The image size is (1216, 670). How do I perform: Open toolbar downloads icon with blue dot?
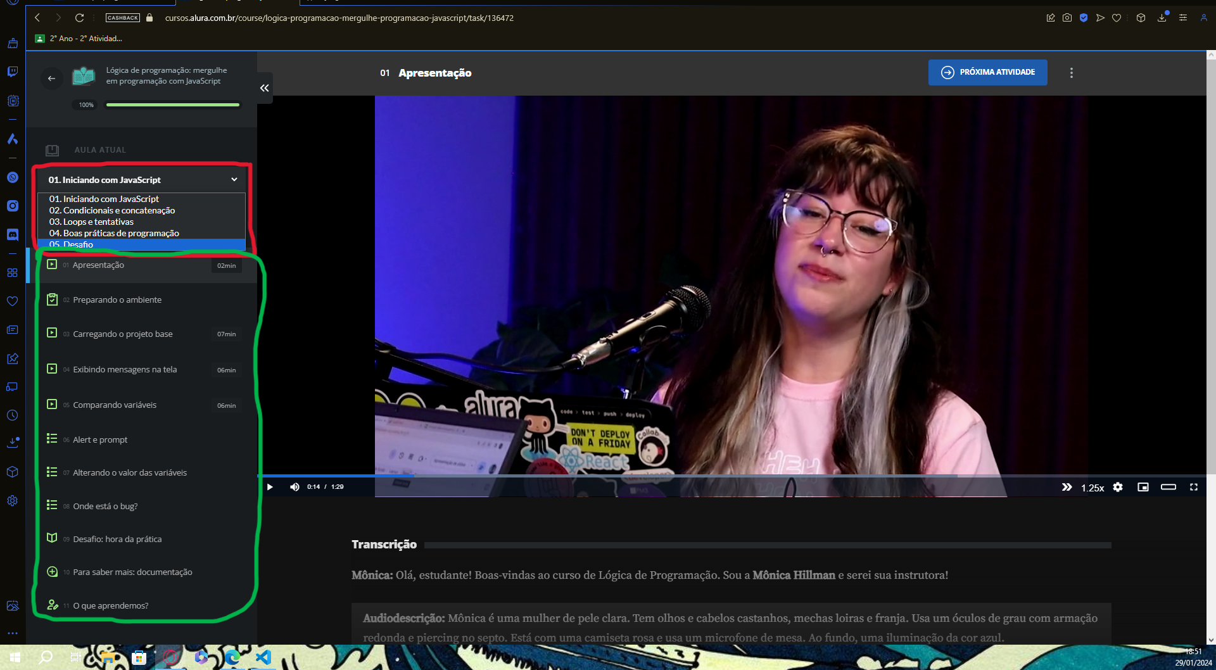point(1162,17)
